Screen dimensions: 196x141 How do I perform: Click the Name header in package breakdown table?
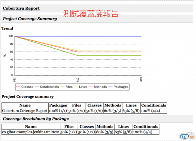point(31,127)
